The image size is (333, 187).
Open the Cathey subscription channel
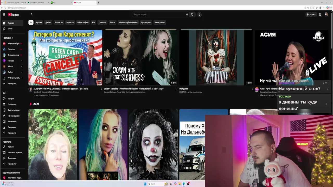point(12,72)
